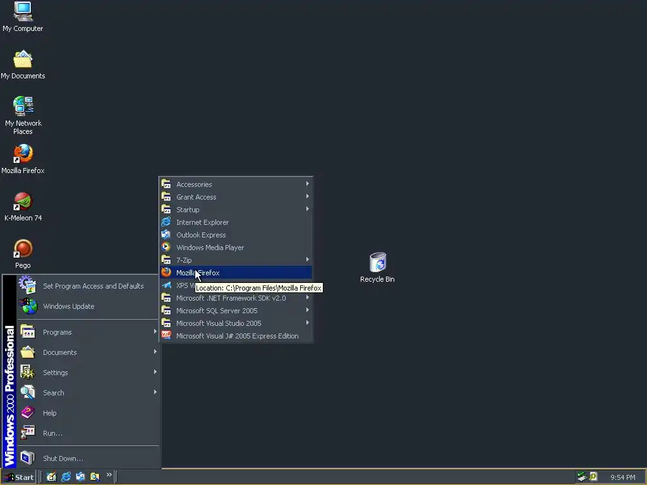This screenshot has width=647, height=485.
Task: Click the Firefox icon in Programs menu
Action: [166, 272]
